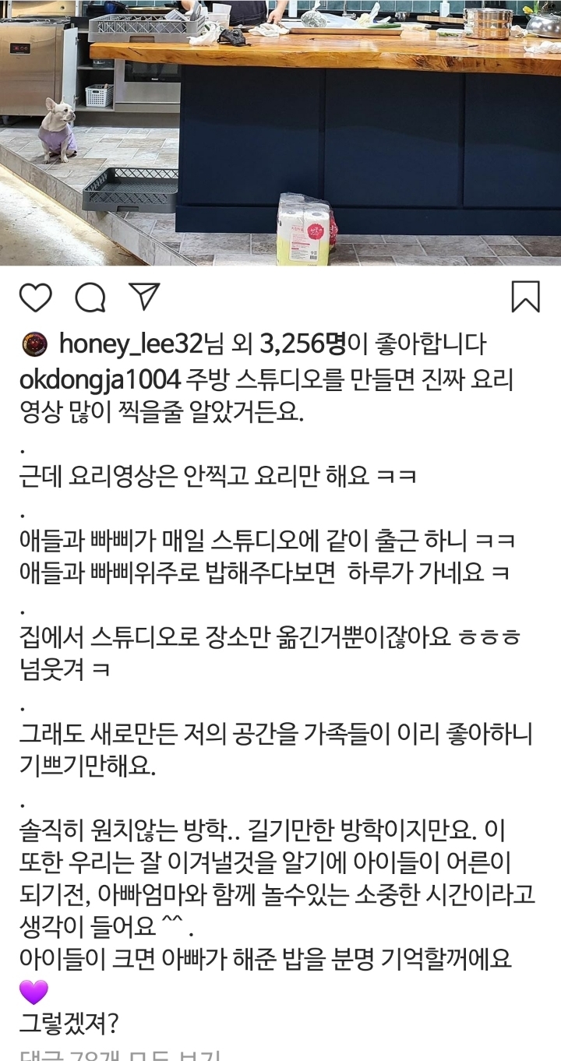Viewport: 561px width, 1061px height.
Task: Share post via paper plane icon
Action: coord(144,297)
